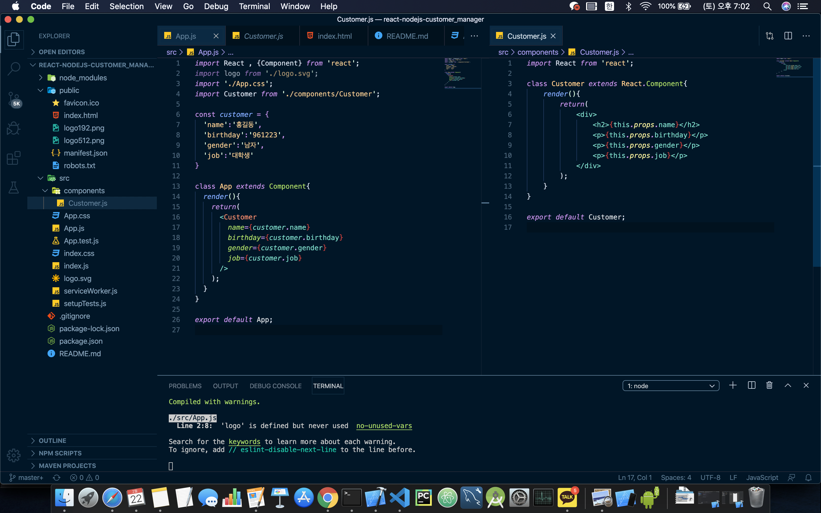Open the Terminal menu in menu bar
The height and width of the screenshot is (513, 821).
coord(254,6)
